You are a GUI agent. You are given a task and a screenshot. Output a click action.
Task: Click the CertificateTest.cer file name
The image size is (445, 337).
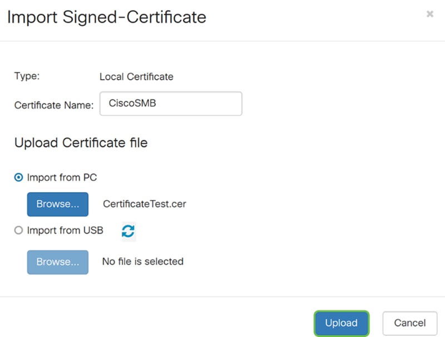(x=145, y=204)
